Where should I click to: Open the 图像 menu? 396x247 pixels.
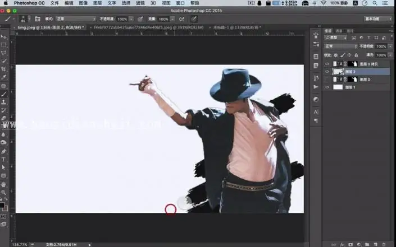[83, 3]
